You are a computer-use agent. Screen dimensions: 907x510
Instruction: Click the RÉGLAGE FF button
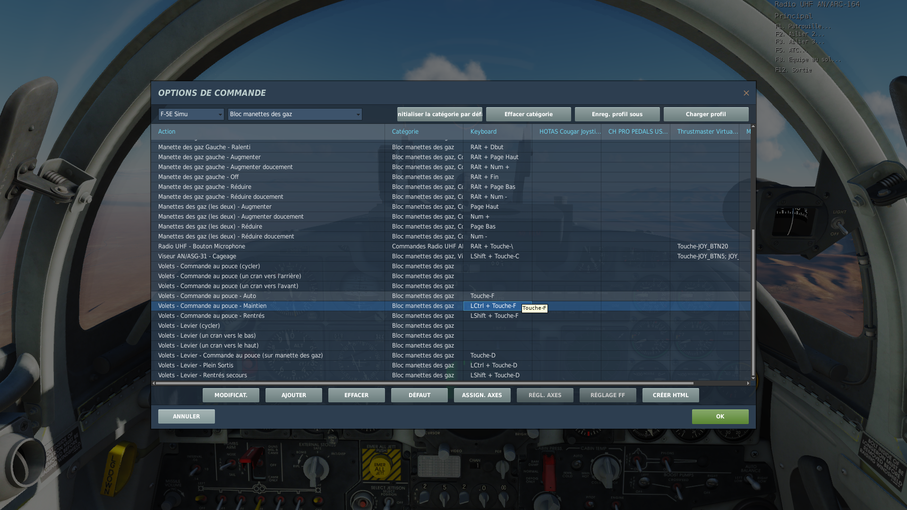pyautogui.click(x=608, y=395)
